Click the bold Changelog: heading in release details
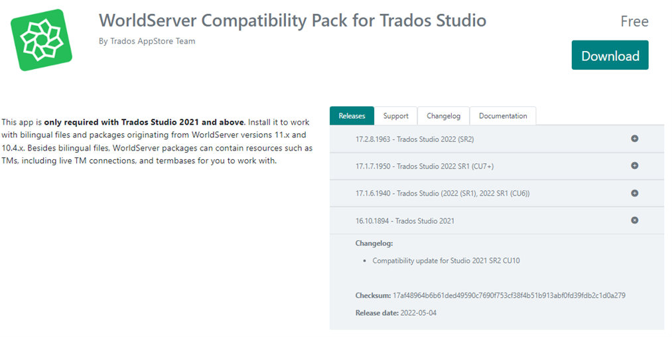672x337 pixels. (374, 243)
